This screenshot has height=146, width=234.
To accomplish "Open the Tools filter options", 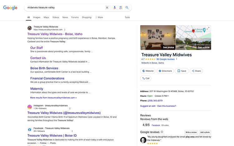I will tap(127, 17).
